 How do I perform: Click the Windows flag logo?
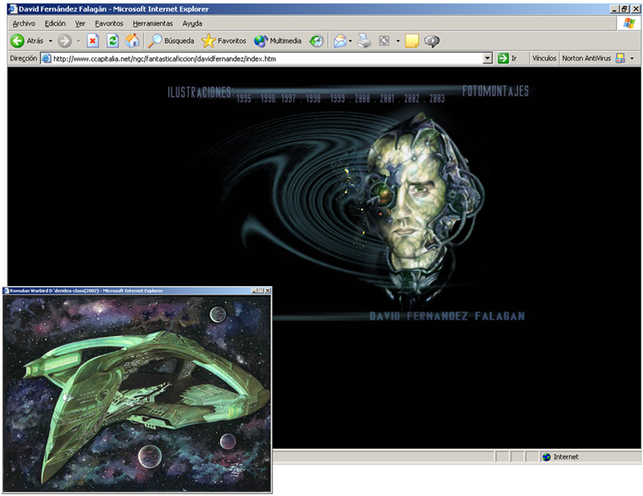[629, 23]
